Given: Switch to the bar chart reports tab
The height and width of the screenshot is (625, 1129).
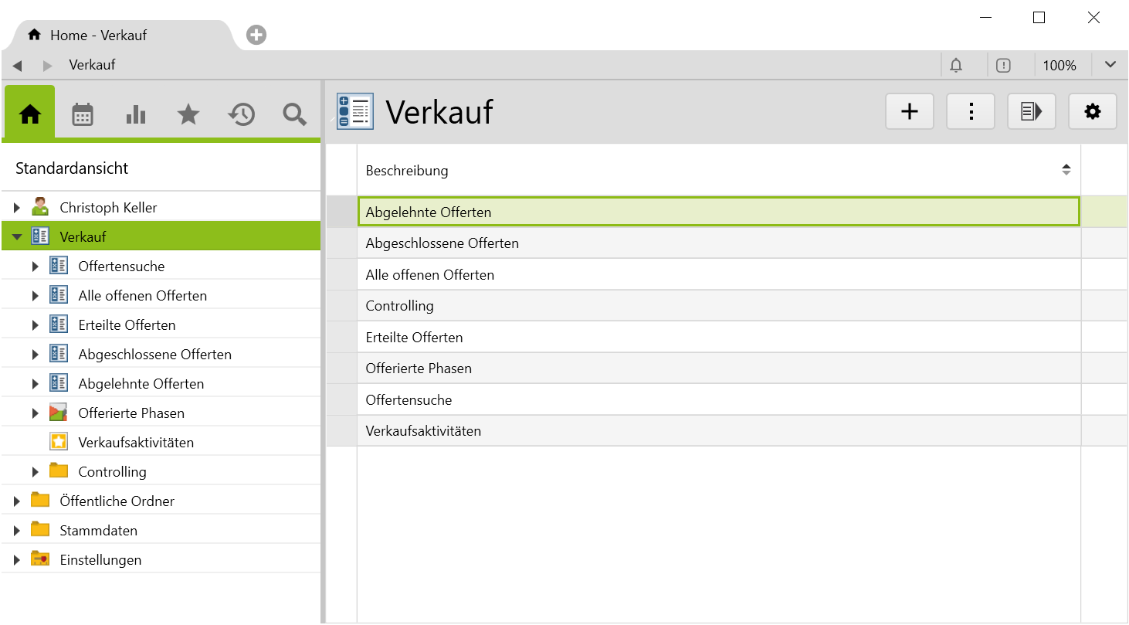Looking at the screenshot, I should 135,114.
